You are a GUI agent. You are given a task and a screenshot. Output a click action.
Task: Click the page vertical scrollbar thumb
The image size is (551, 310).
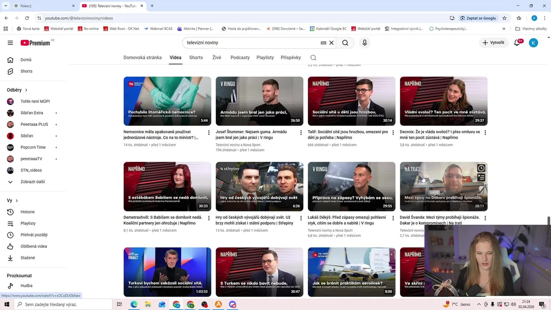coord(549,220)
